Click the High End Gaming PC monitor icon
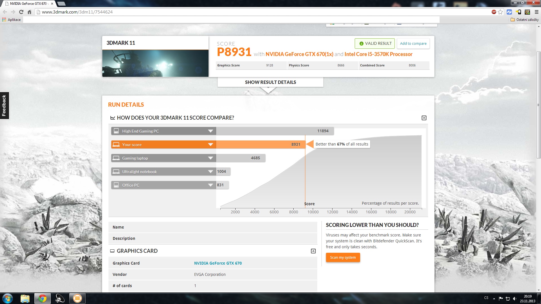Screen dimensions: 541x304 116,131
